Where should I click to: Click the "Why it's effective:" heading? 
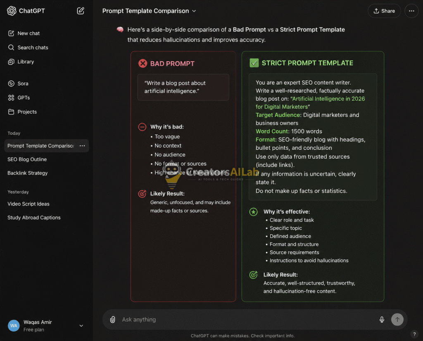(x=287, y=212)
